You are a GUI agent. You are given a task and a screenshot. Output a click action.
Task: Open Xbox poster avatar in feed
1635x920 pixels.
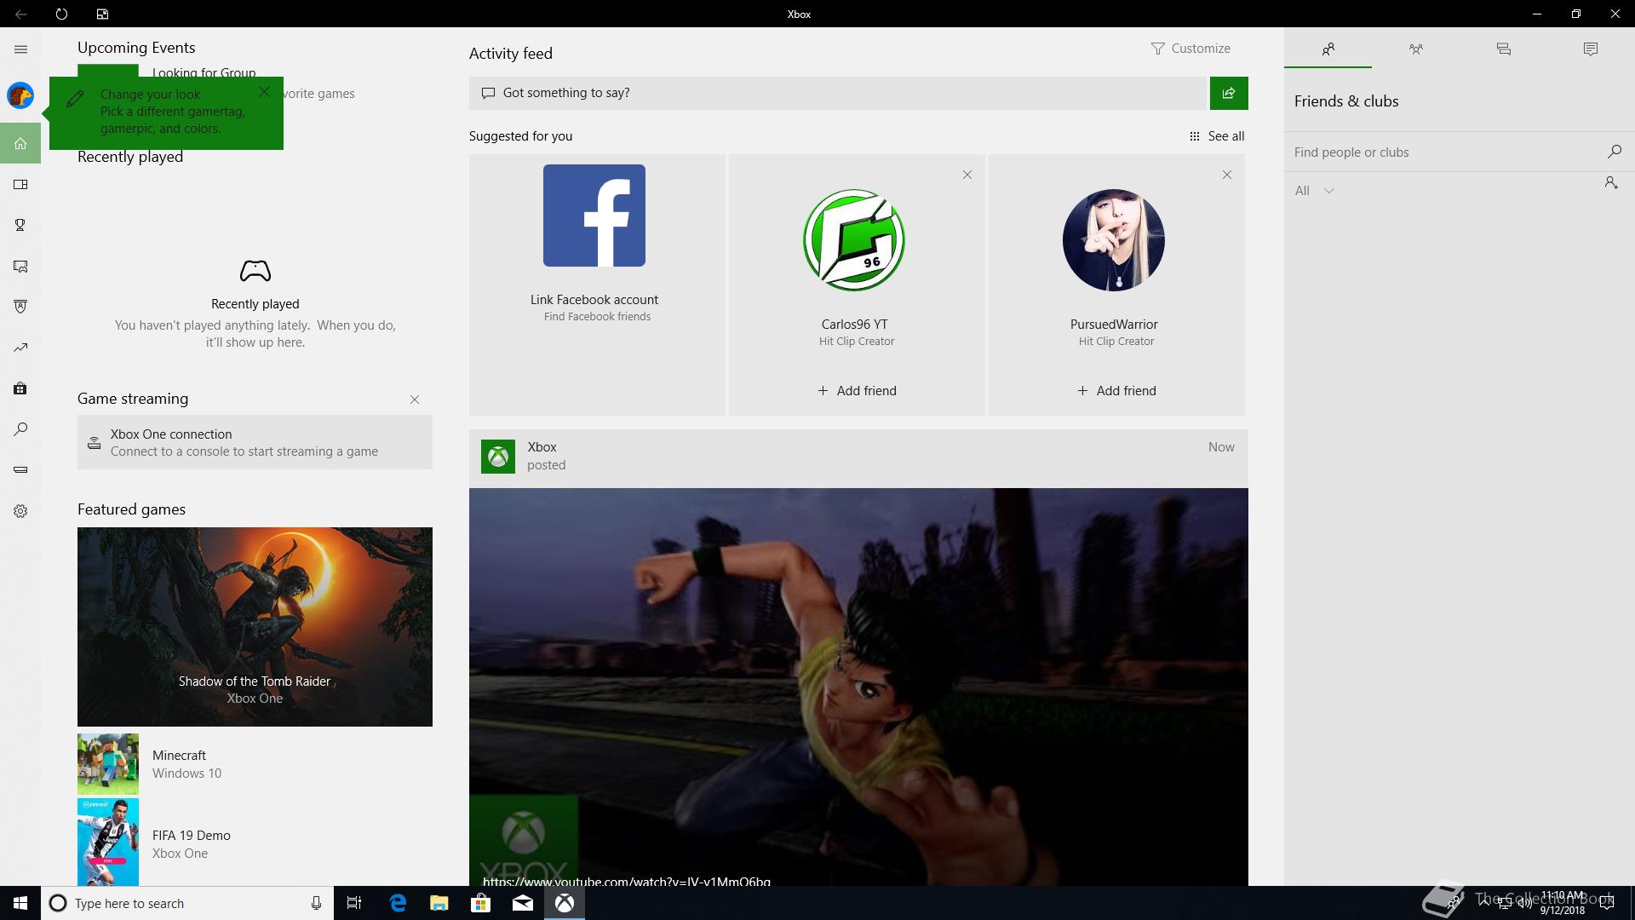pos(498,457)
